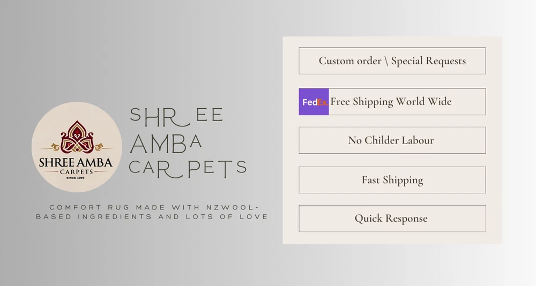Click the large stylized "CARPETS" heading word

point(188,168)
